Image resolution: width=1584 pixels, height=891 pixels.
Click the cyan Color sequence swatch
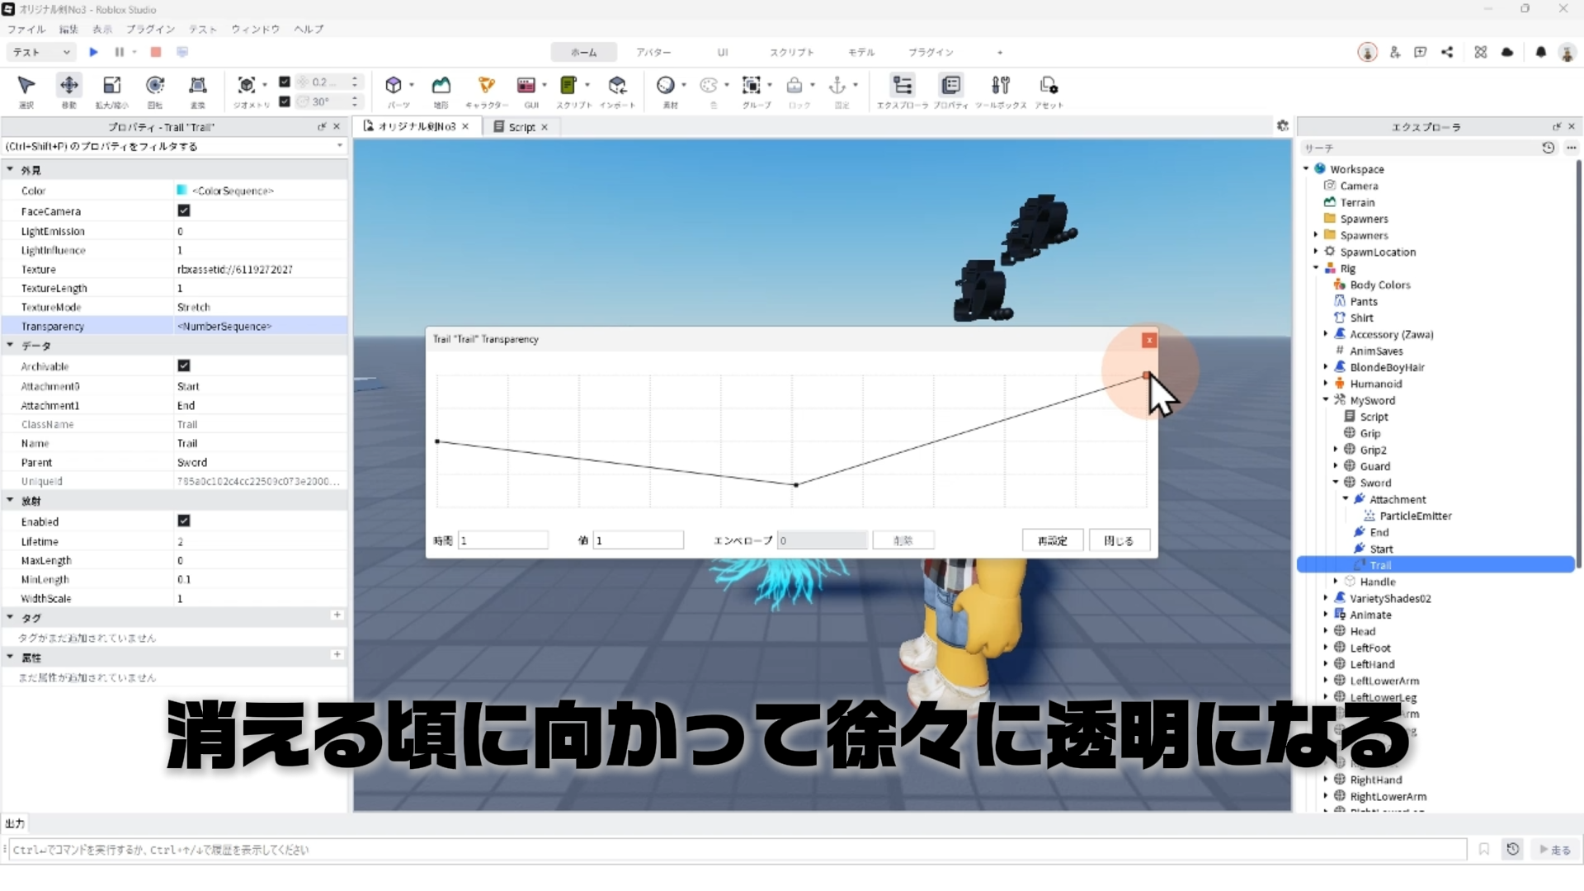(181, 191)
